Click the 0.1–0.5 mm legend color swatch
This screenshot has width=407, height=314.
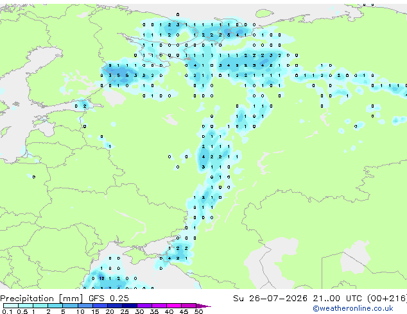pyautogui.click(x=11, y=306)
